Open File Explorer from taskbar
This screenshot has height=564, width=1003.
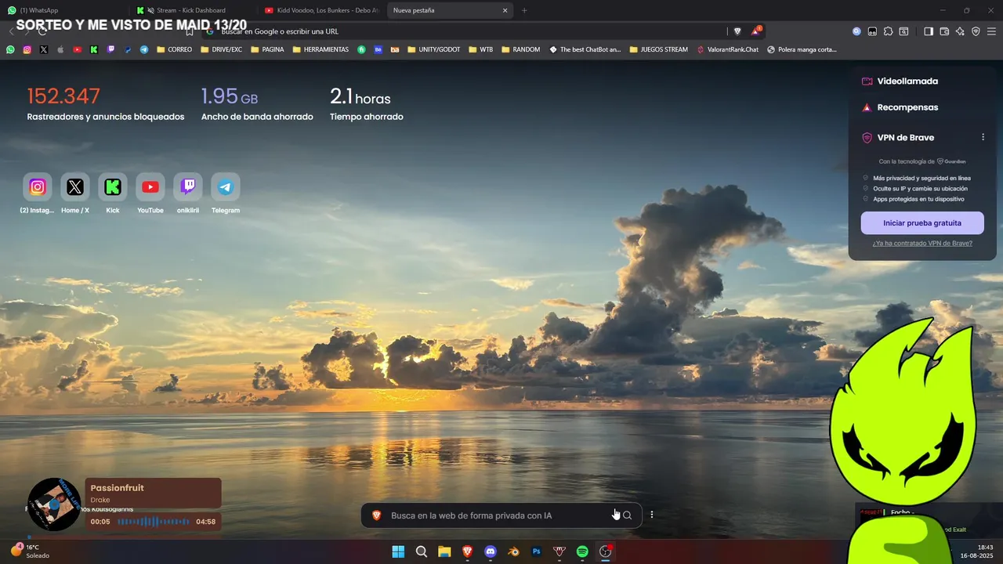click(x=444, y=551)
